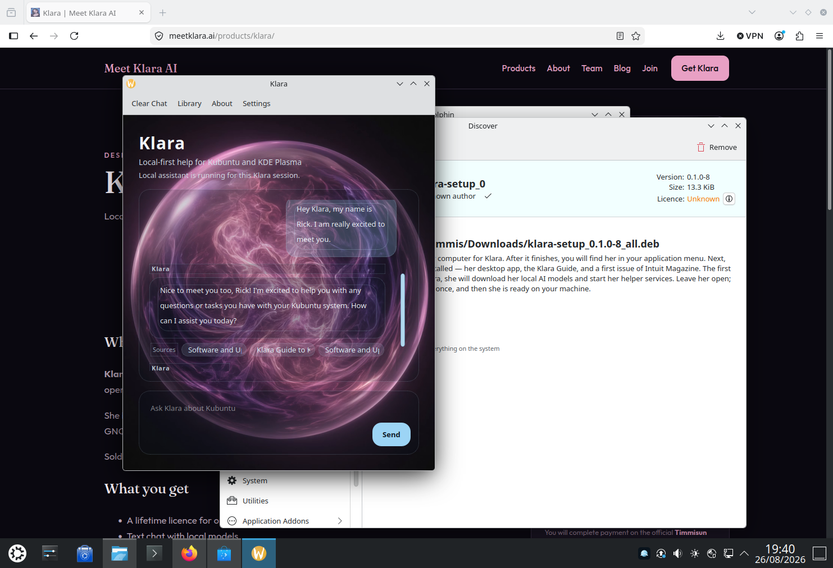Open brightness settings in system tray
This screenshot has height=568, width=833.
(695, 553)
